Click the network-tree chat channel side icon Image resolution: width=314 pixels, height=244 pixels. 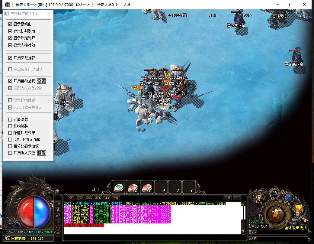(x=58, y=210)
